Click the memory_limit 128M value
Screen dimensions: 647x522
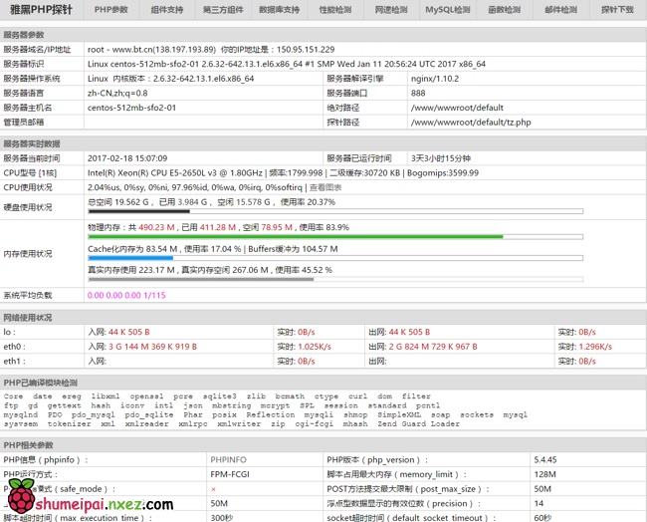(x=544, y=474)
